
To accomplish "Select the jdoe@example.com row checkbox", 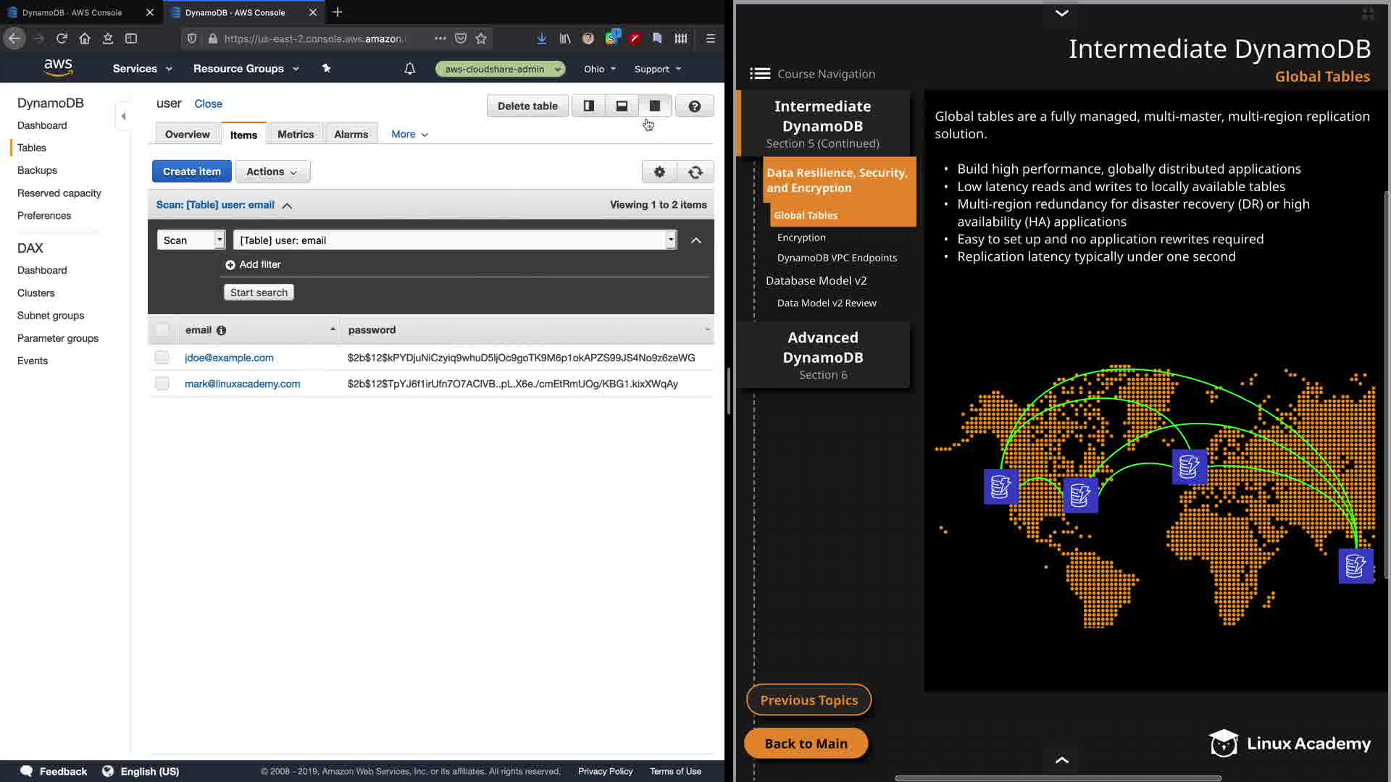I will 162,358.
